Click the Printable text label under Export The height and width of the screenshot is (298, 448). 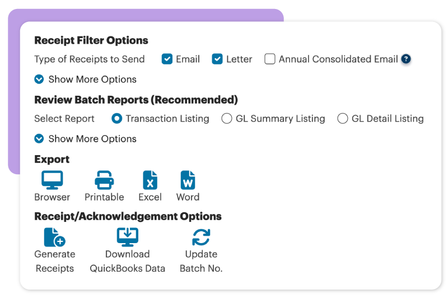(x=104, y=197)
